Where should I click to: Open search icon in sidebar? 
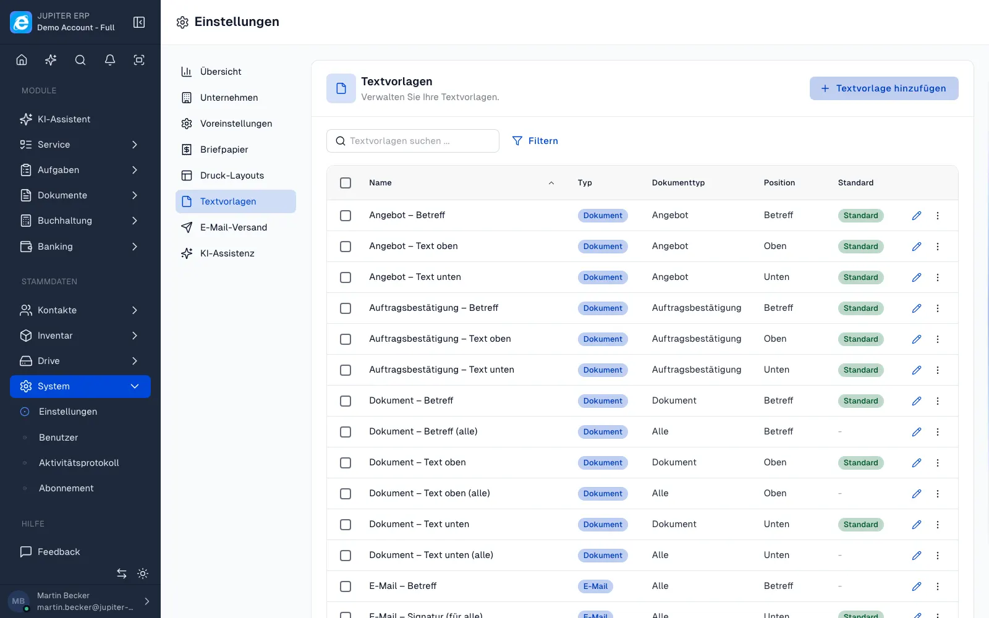(x=80, y=60)
